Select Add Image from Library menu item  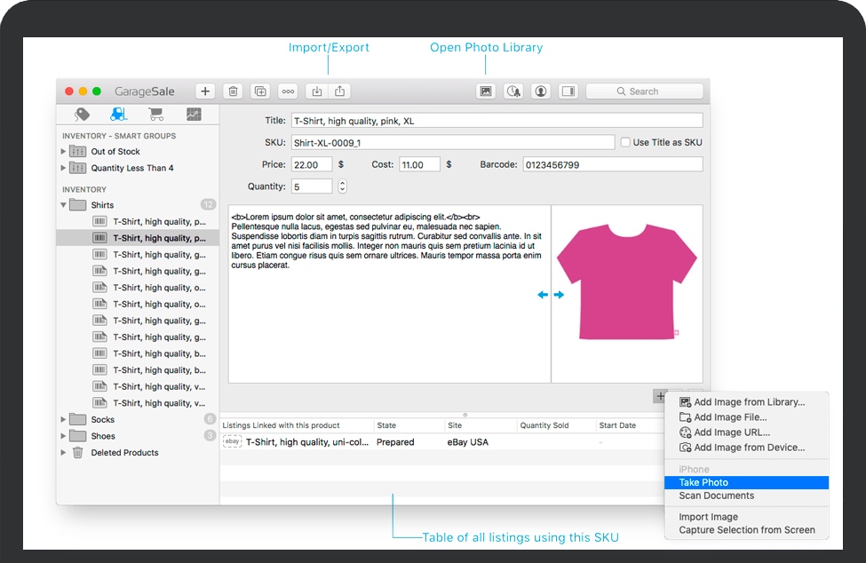[749, 402]
